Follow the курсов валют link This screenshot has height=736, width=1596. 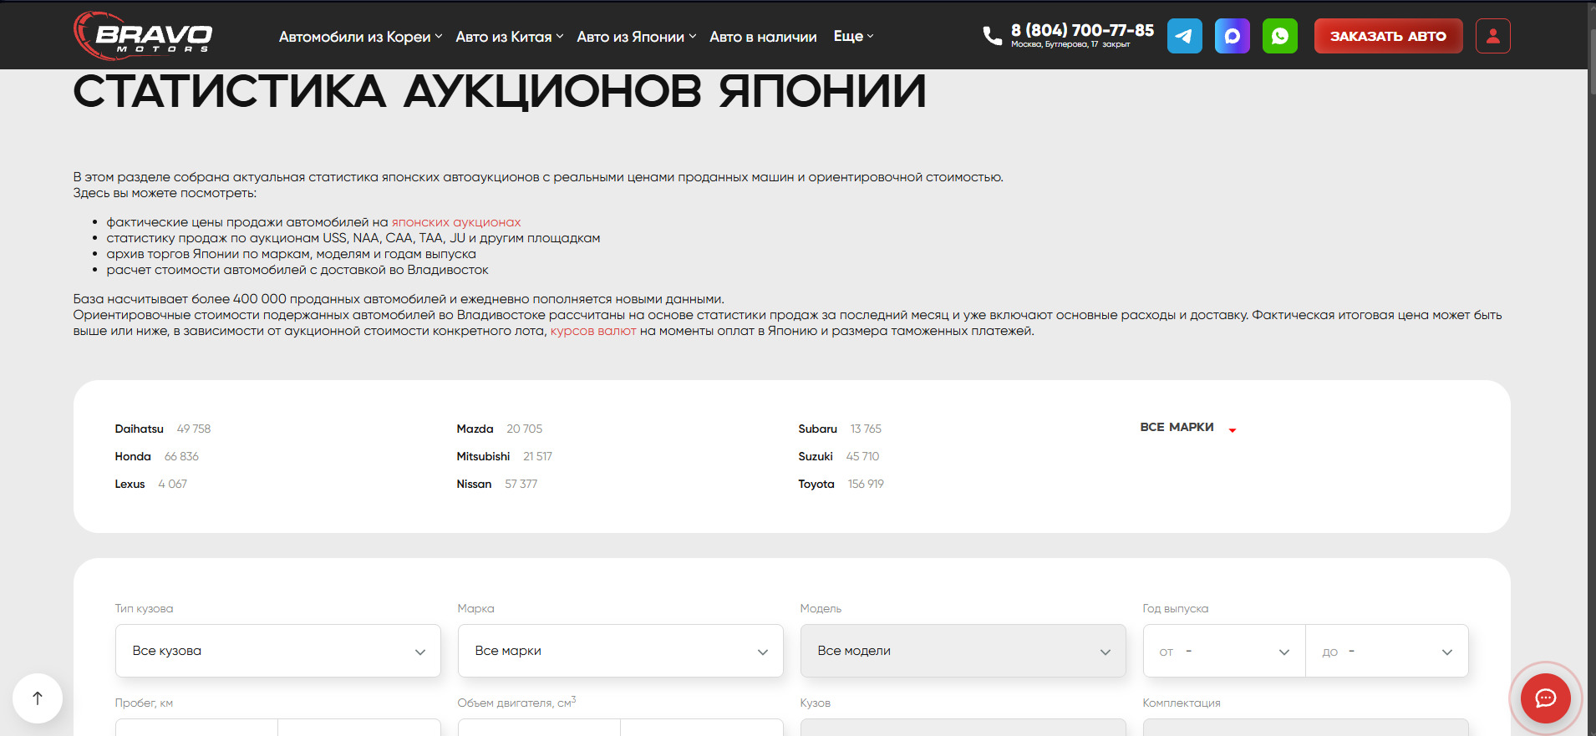(593, 331)
